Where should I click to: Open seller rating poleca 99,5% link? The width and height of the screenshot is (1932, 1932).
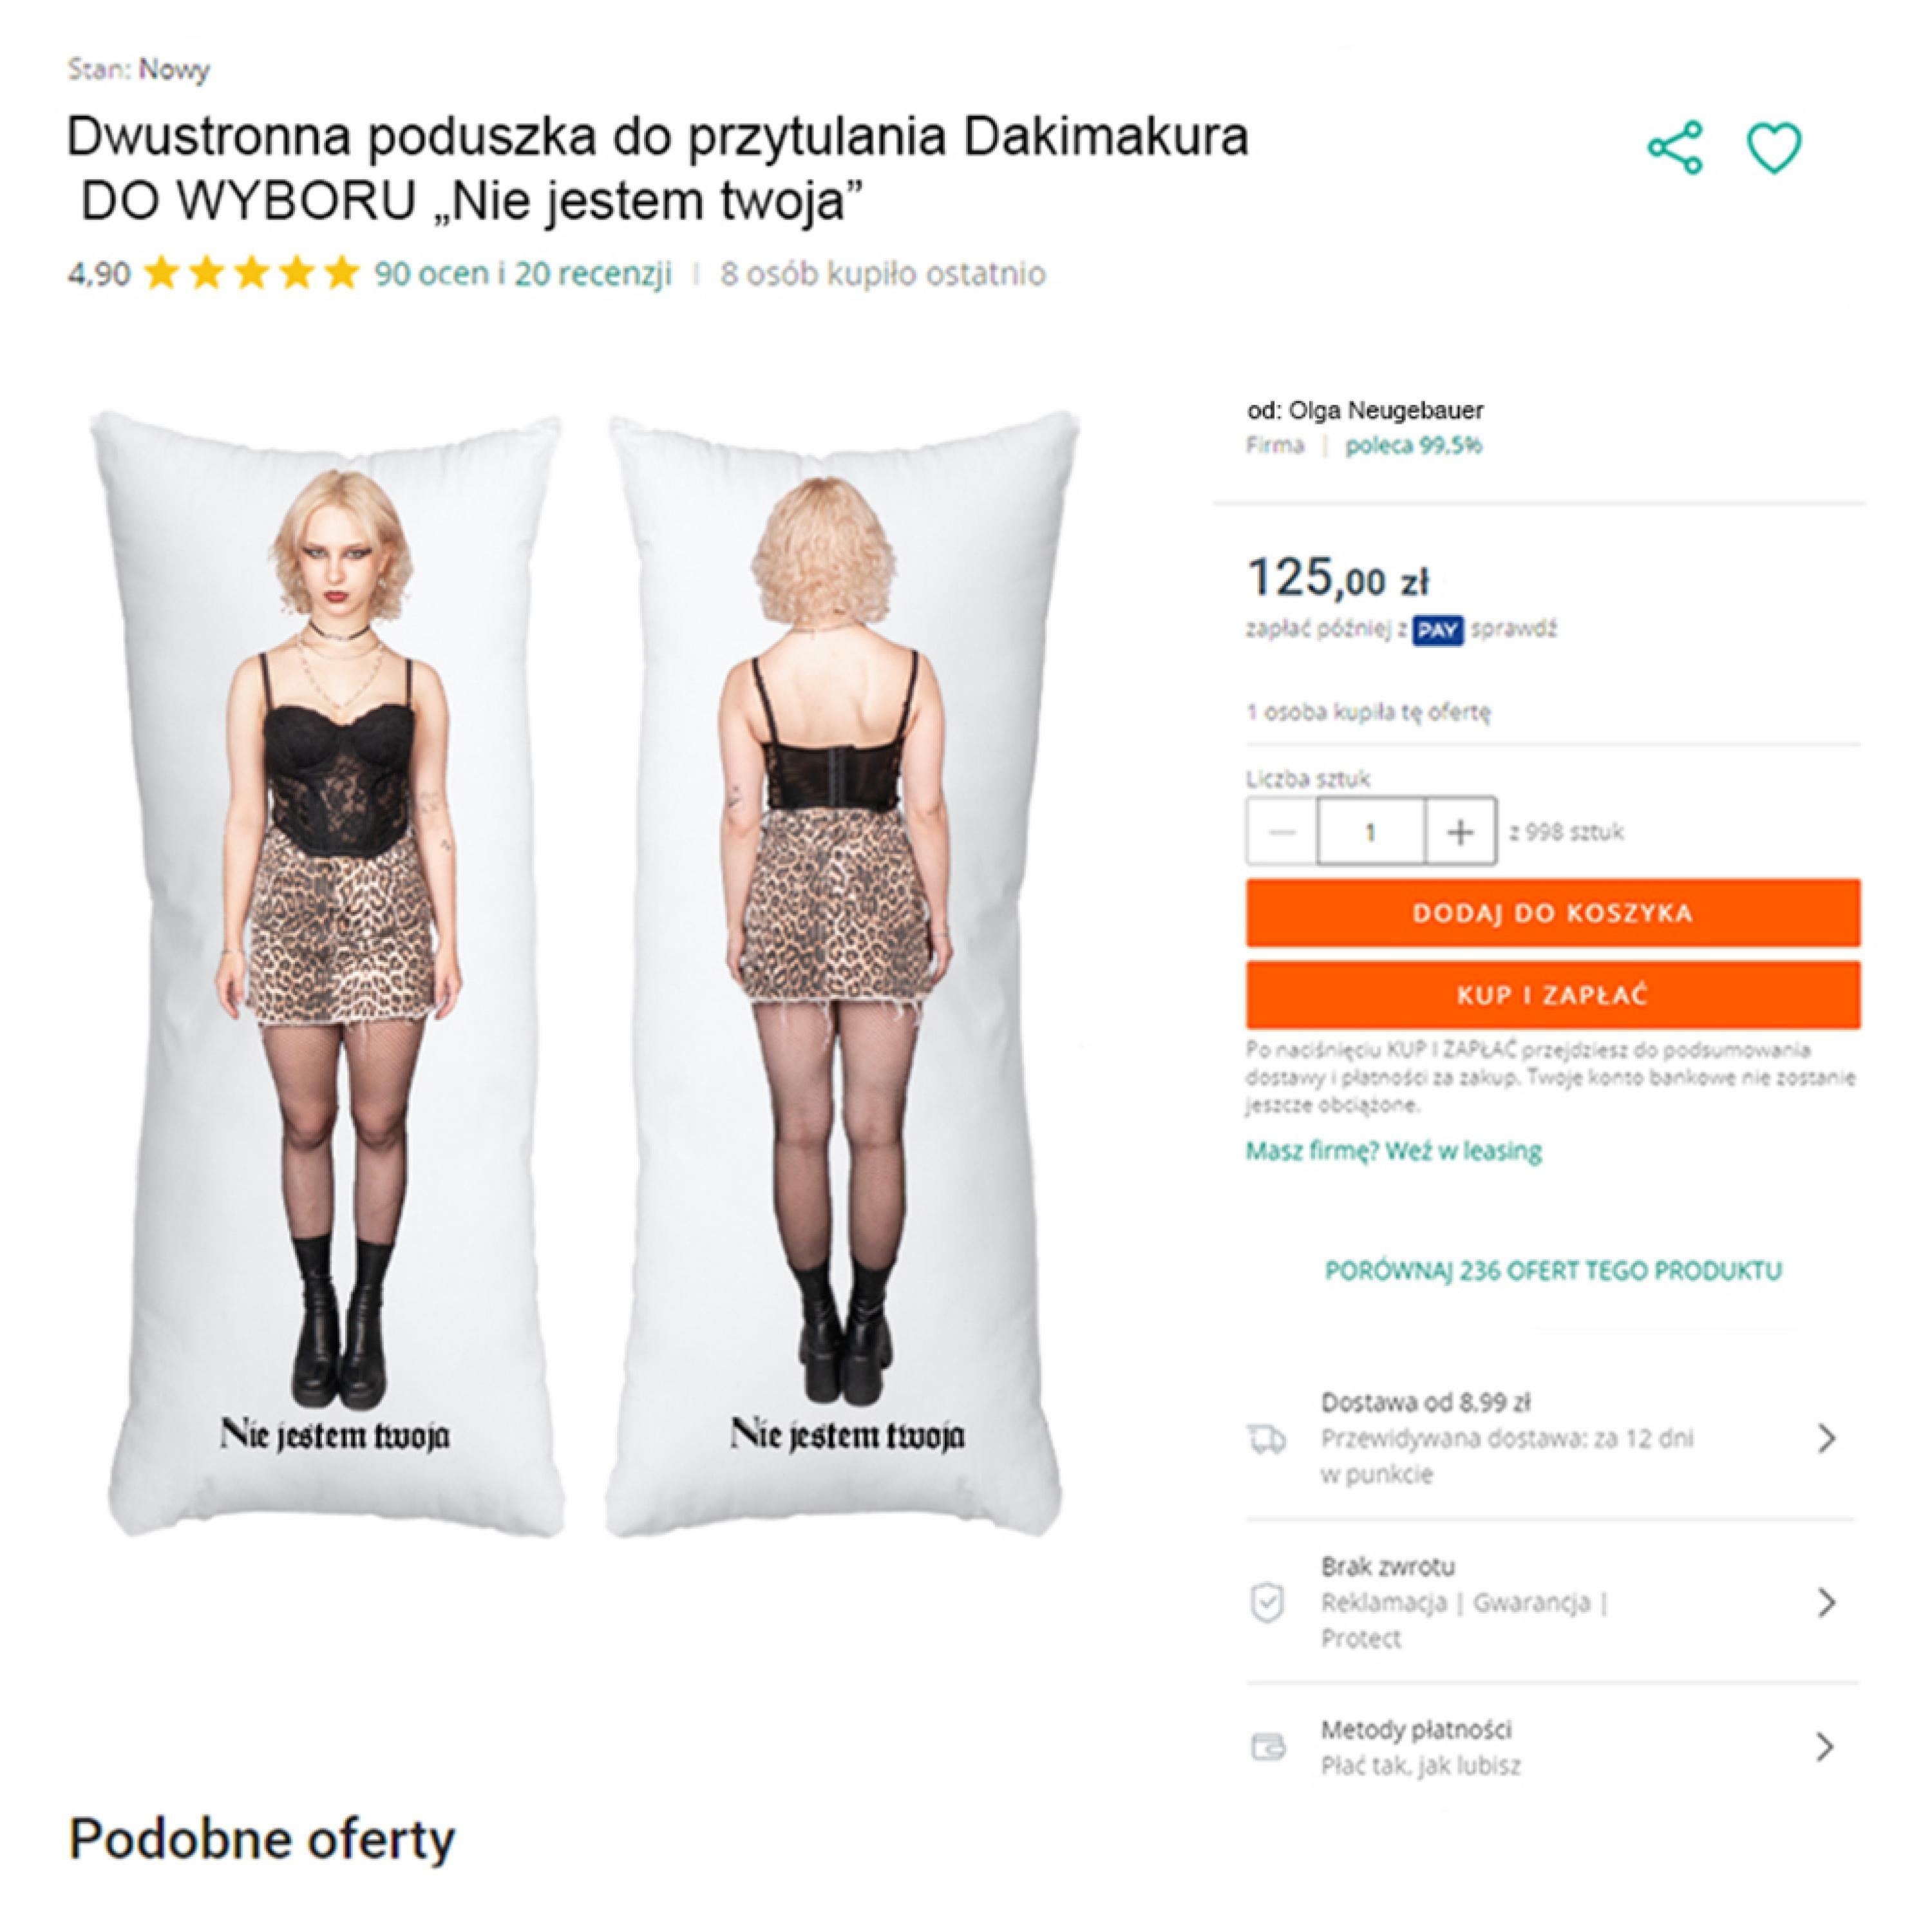click(1413, 446)
